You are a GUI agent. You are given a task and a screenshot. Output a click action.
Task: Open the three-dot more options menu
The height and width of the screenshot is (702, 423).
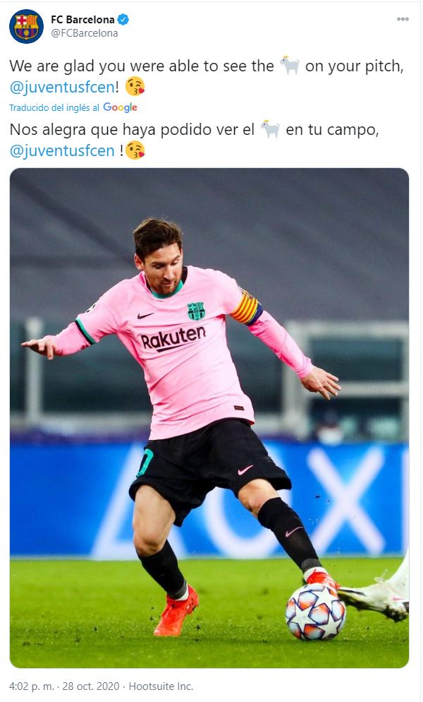(x=403, y=19)
